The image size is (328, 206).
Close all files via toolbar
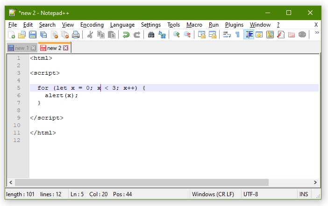pyautogui.click(x=65, y=35)
